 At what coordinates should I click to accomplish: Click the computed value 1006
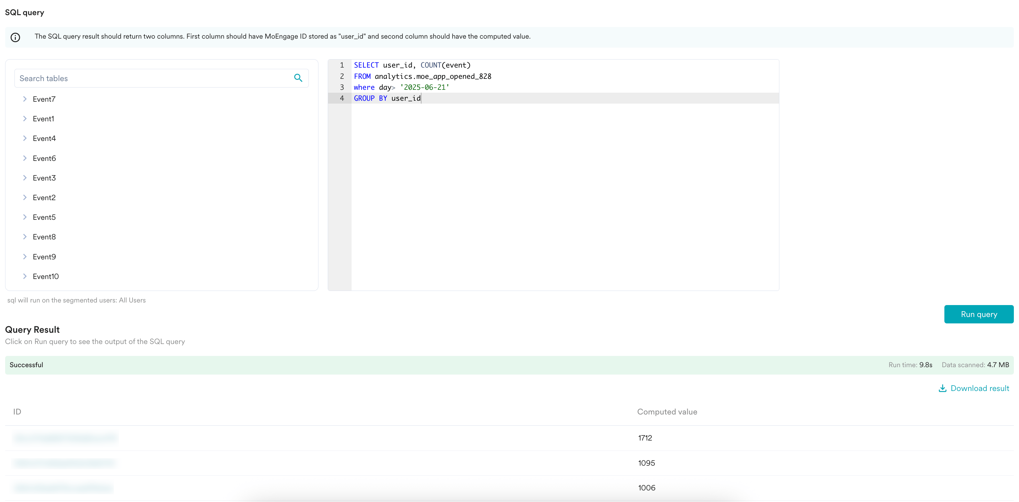[647, 488]
